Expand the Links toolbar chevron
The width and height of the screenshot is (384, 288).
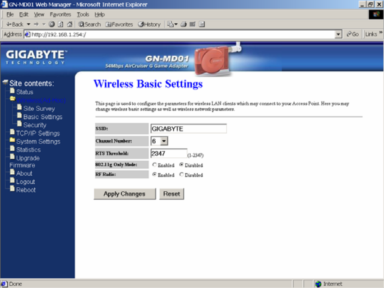tap(381, 33)
